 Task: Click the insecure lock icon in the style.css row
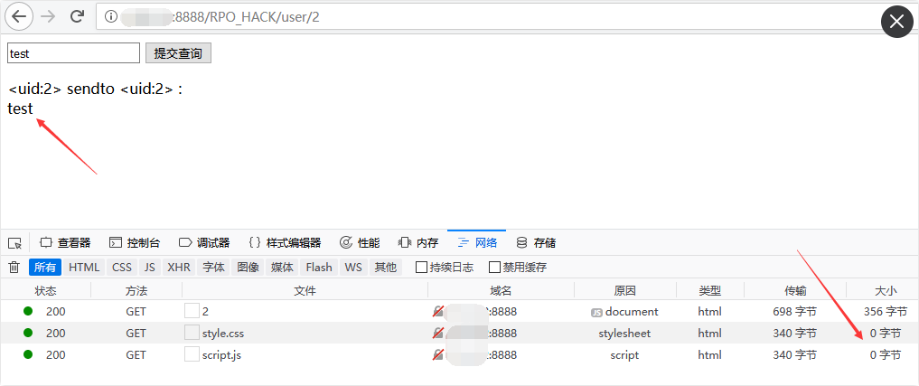coord(438,334)
